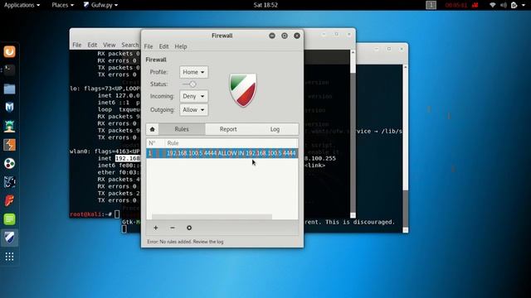Viewport: 531px width, 298px height.
Task: Click the workspace indicator in top bar
Action: tap(431, 5)
